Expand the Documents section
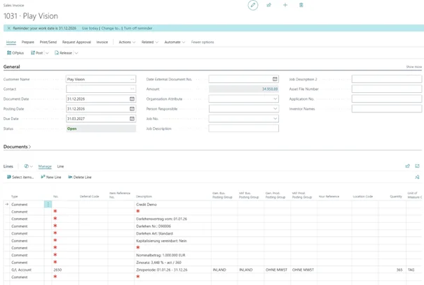This screenshot has width=424, height=285. (x=17, y=147)
